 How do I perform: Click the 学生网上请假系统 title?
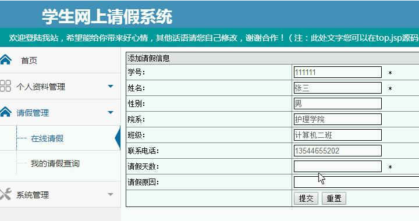(x=107, y=16)
